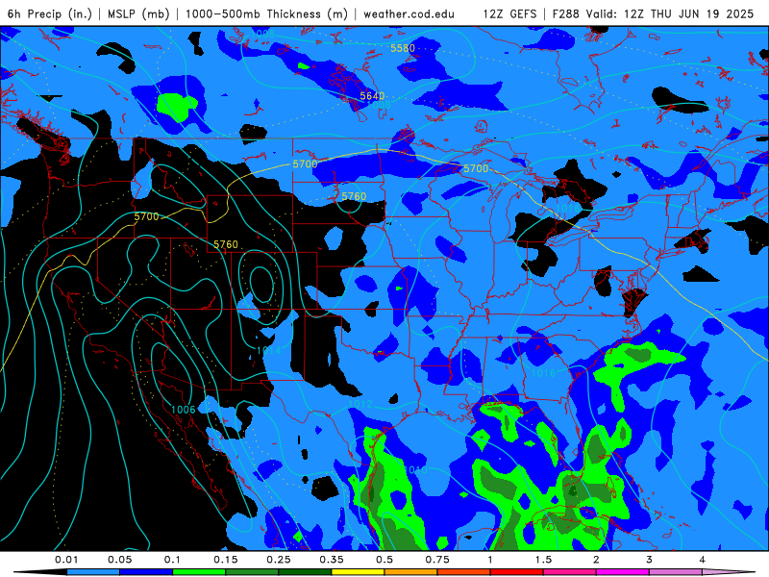
Task: Click the magenta 1.5–2 legend swatch
Action: point(570,572)
